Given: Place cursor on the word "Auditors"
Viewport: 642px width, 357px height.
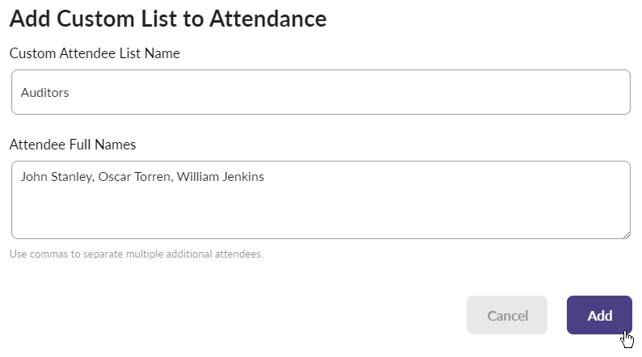Looking at the screenshot, I should [x=44, y=92].
